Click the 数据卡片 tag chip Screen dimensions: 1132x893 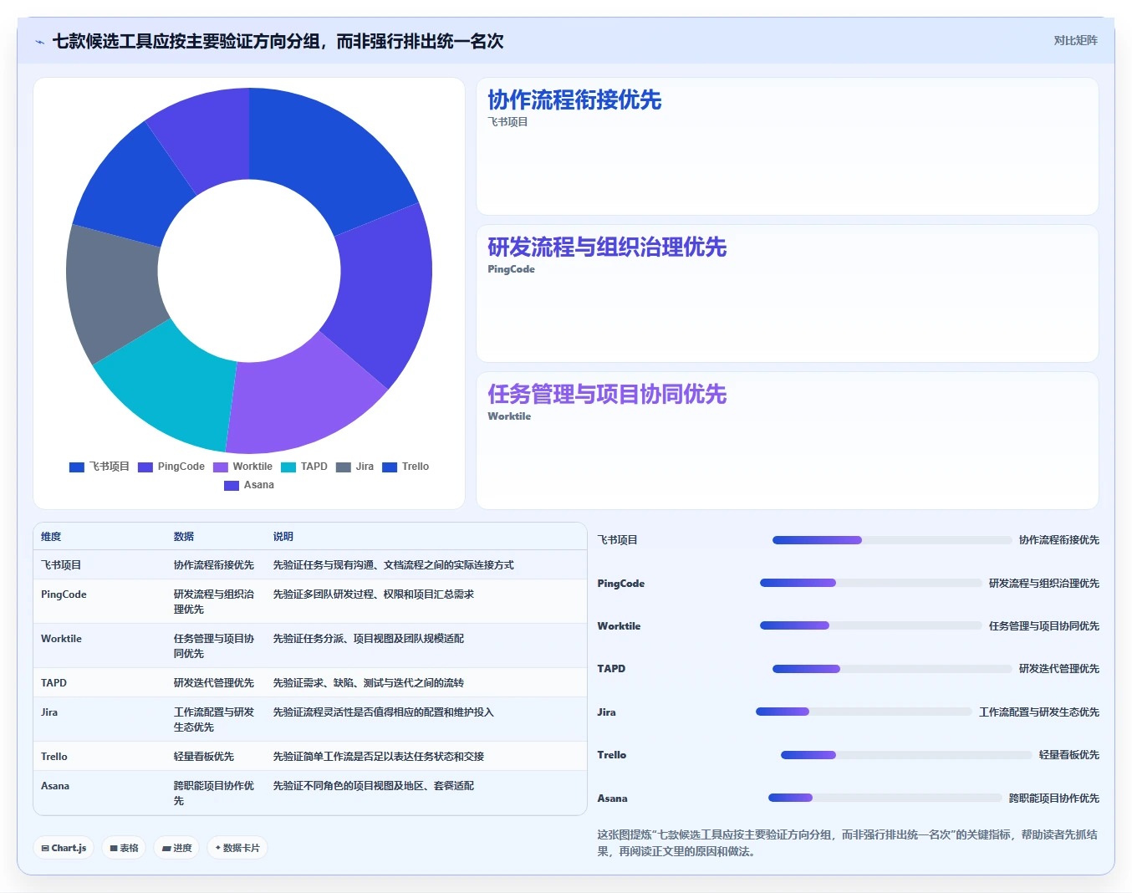pos(237,848)
